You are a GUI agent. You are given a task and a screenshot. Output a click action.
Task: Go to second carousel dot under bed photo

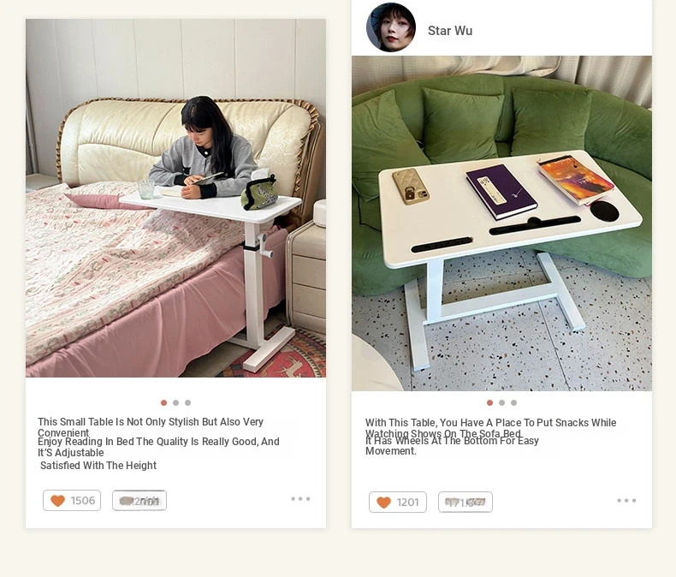pyautogui.click(x=176, y=402)
